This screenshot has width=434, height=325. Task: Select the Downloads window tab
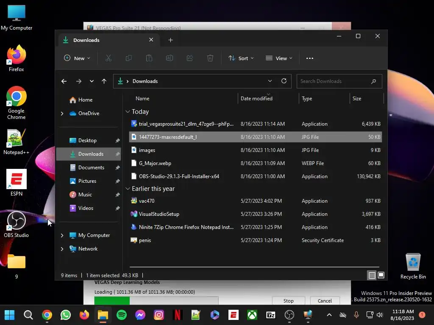click(108, 40)
